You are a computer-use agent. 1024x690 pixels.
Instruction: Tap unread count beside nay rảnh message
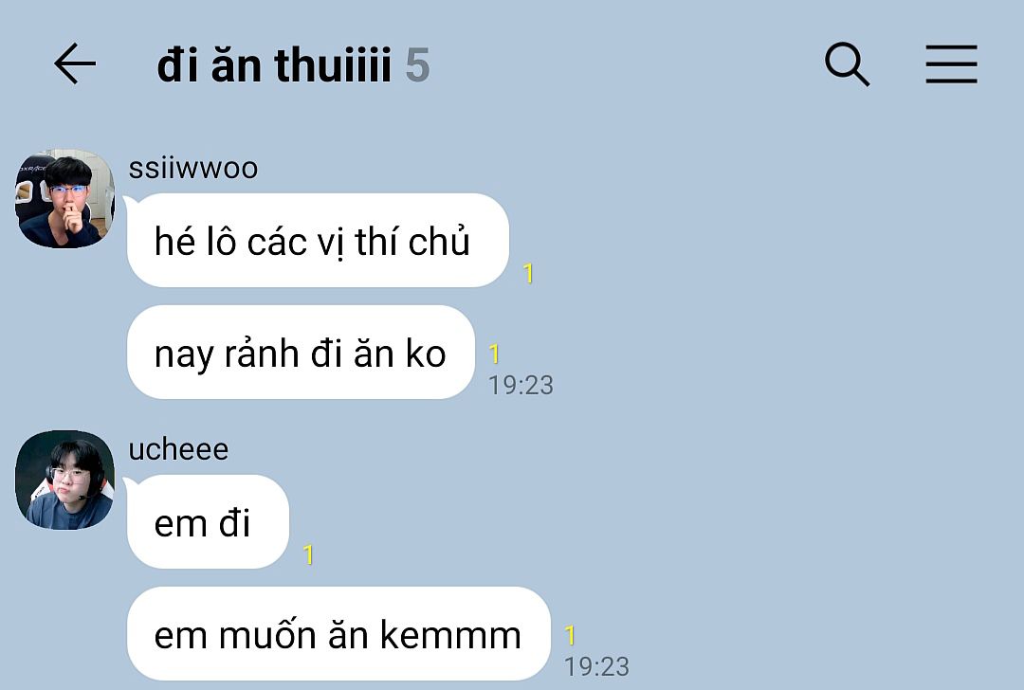click(x=494, y=354)
